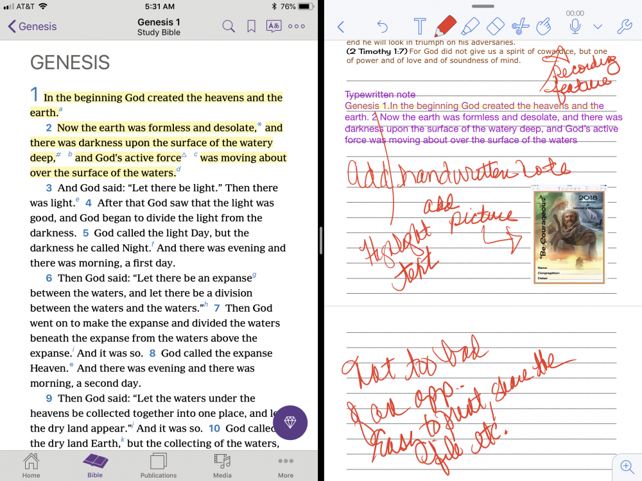Image resolution: width=642 pixels, height=481 pixels.
Task: Switch to the Publications tab
Action: [158, 466]
